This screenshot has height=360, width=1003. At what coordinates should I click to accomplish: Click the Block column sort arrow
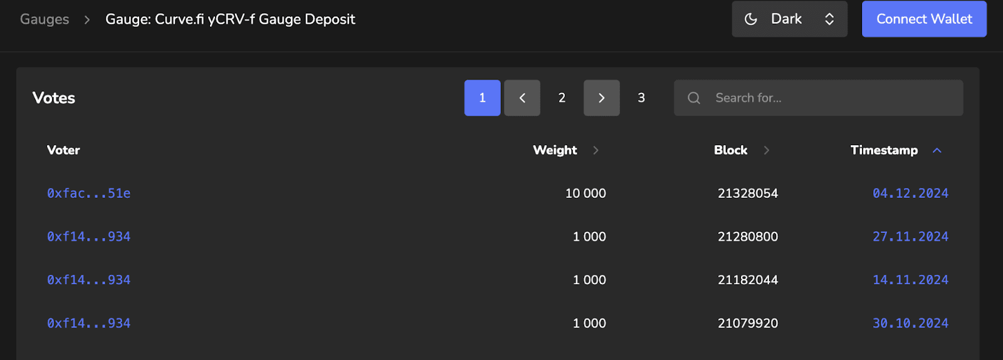pyautogui.click(x=766, y=150)
